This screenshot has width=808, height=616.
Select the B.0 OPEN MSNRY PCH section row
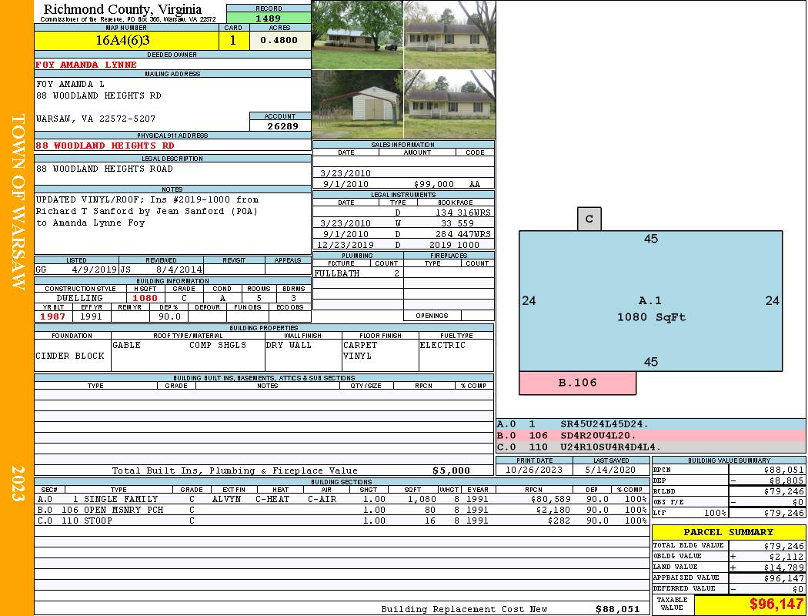(x=341, y=510)
